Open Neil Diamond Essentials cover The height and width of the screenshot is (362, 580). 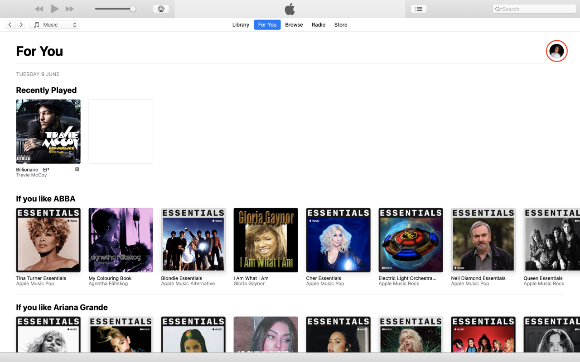pos(483,240)
